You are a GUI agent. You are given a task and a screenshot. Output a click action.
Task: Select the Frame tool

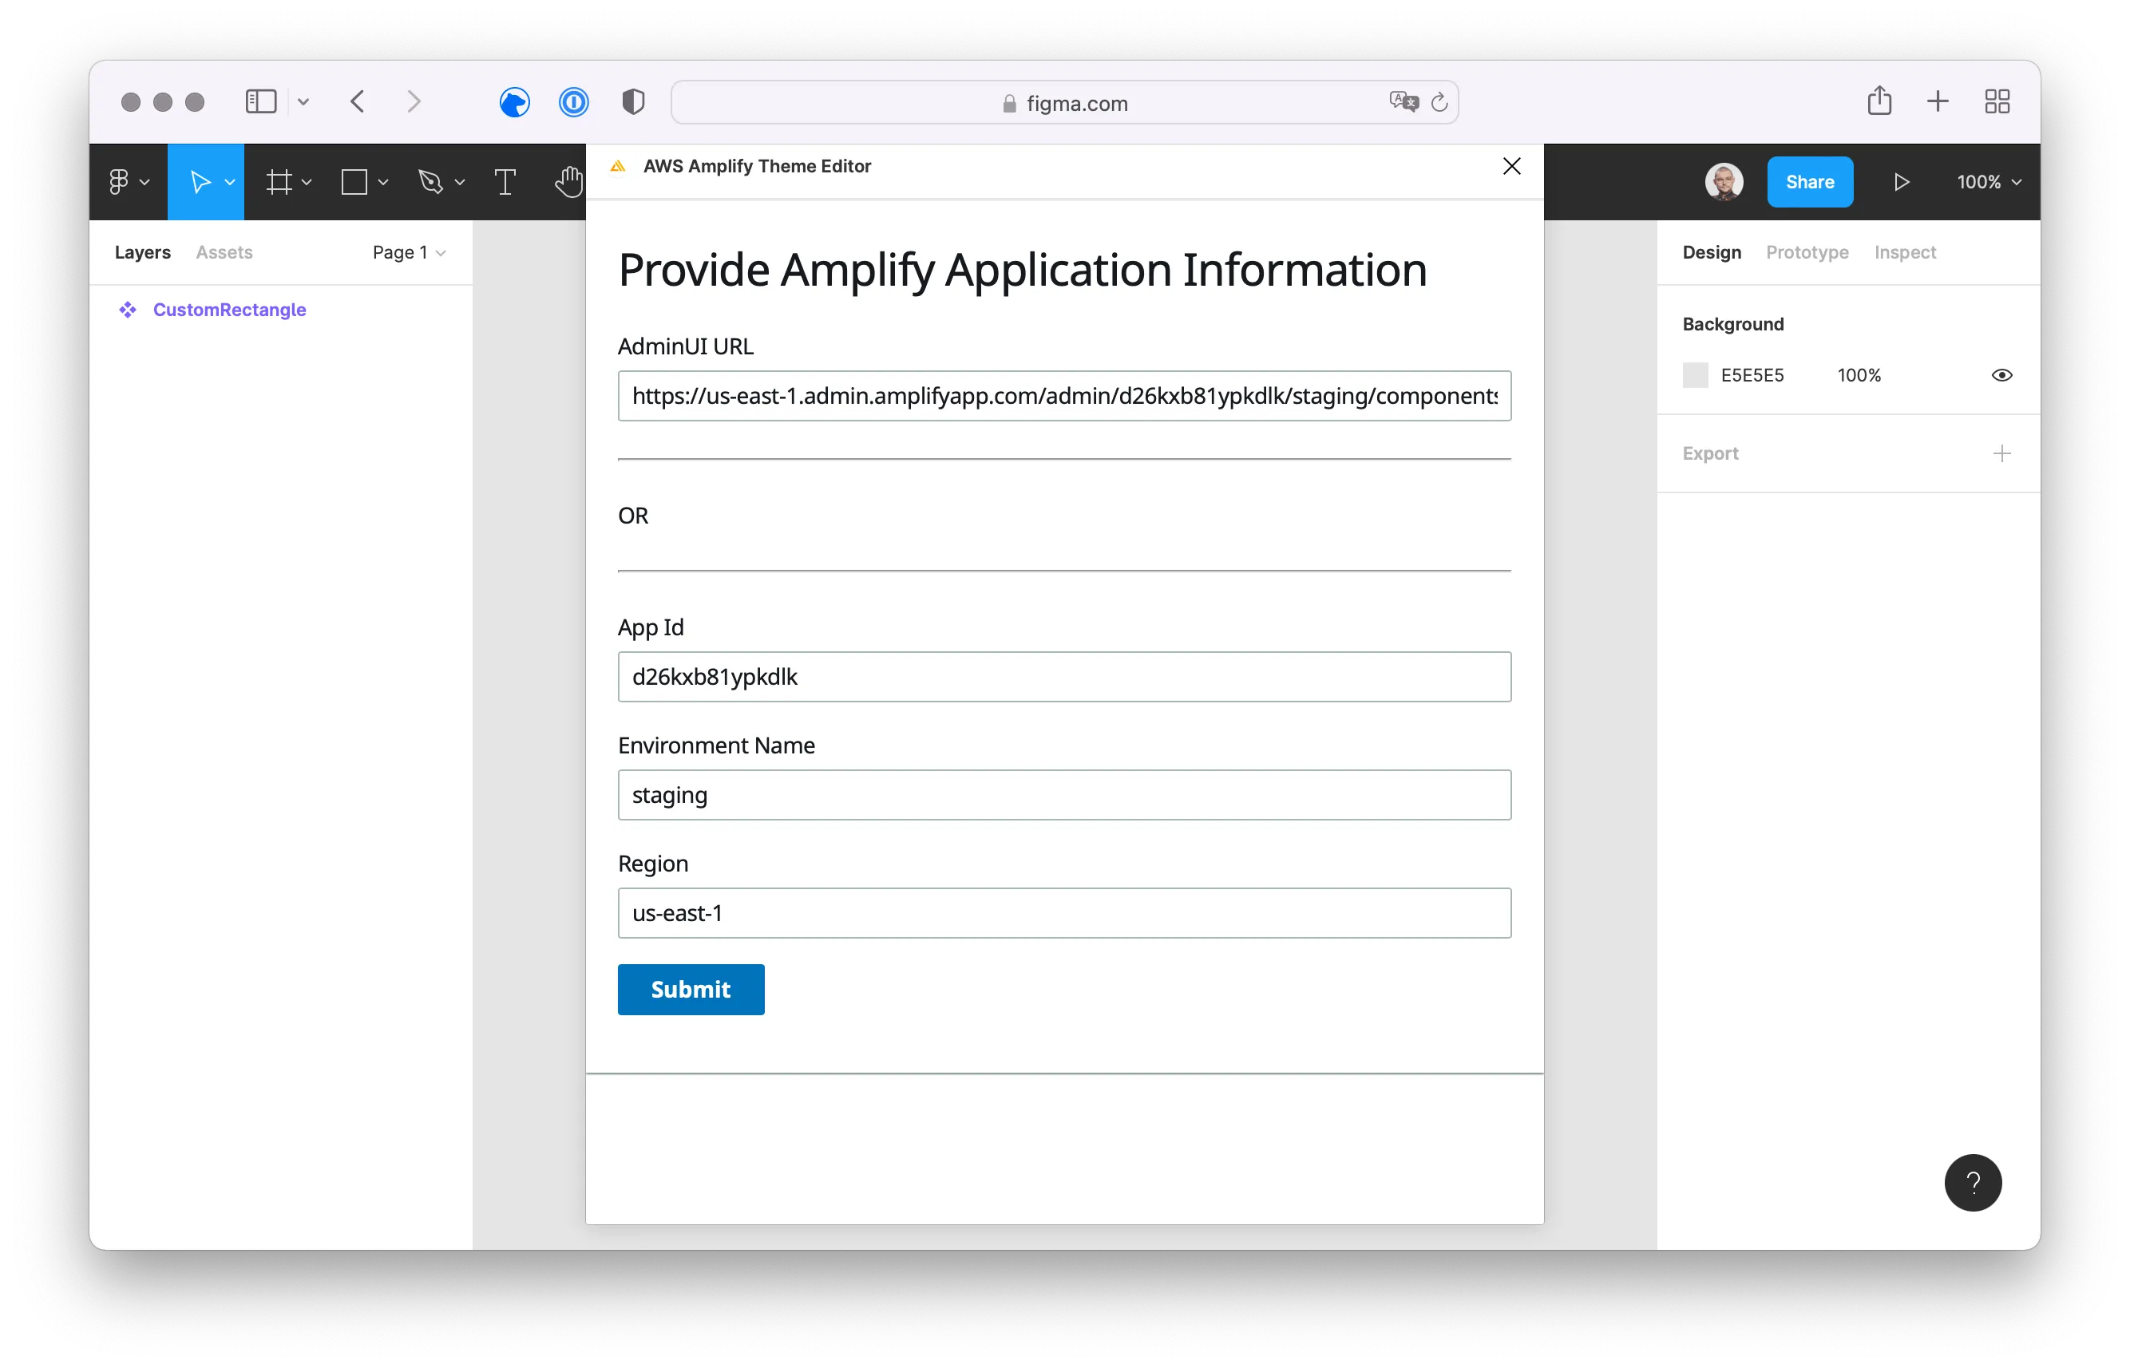pyautogui.click(x=278, y=182)
